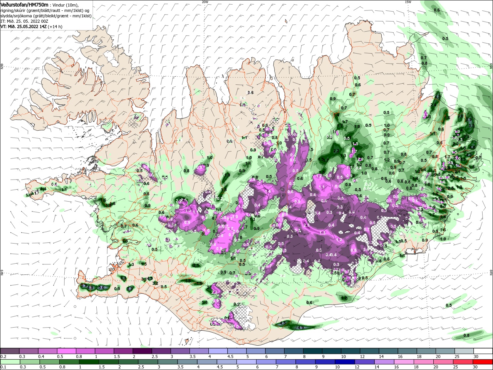Click the 1.2 value off the south coast
493x370 pixels.
[x=344, y=298]
